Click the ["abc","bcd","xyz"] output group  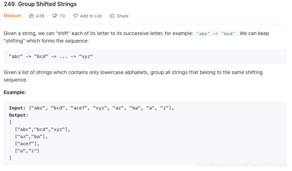[x=43, y=130]
